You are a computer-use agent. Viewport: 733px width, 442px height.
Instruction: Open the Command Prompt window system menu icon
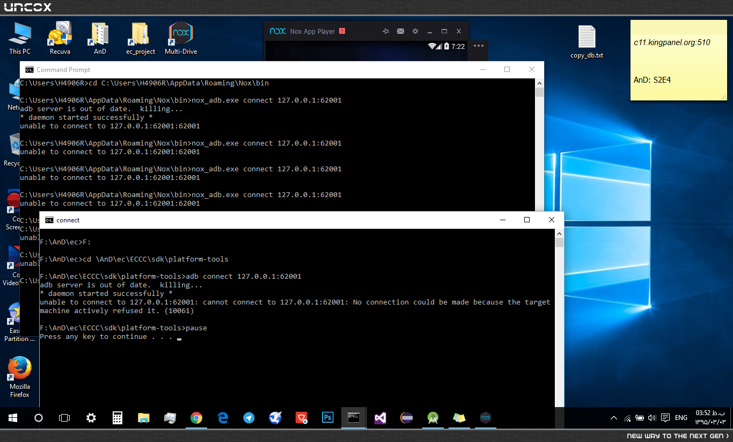point(30,69)
